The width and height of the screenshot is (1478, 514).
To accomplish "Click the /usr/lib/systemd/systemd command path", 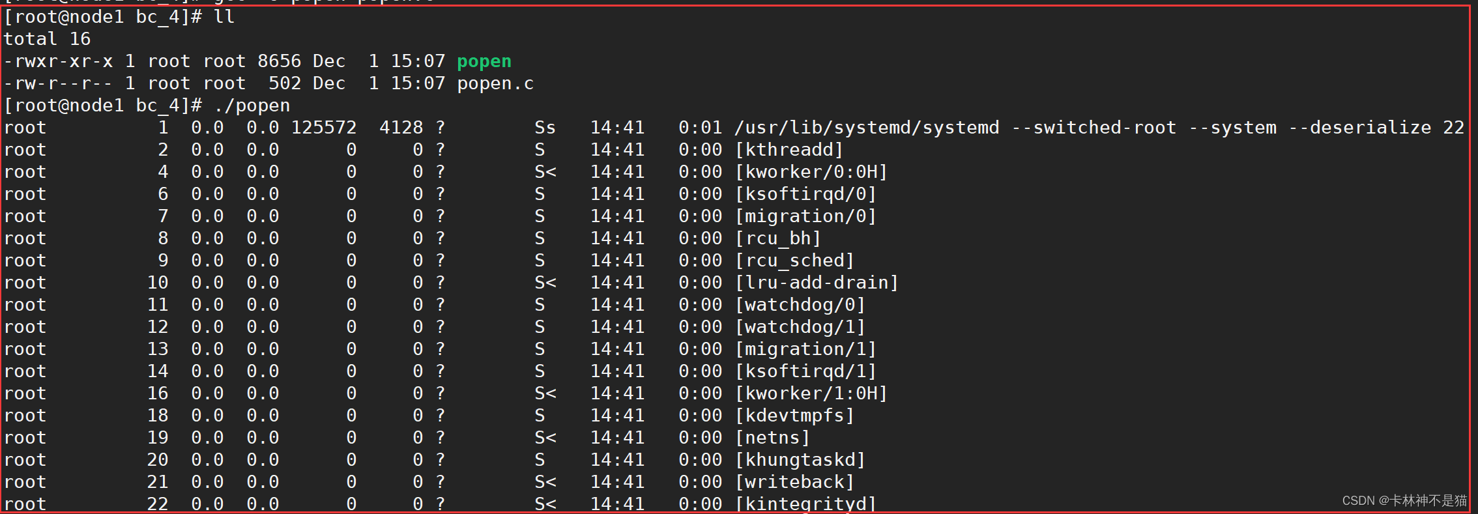I will [867, 128].
